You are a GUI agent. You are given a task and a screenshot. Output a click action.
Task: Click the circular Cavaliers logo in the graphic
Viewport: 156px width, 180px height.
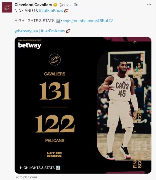[55, 59]
